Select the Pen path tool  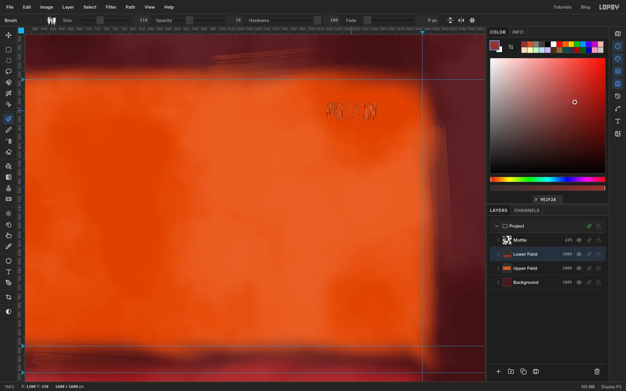point(8,283)
